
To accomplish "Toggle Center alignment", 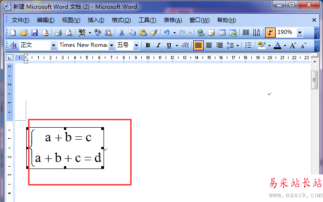I will 209,45.
